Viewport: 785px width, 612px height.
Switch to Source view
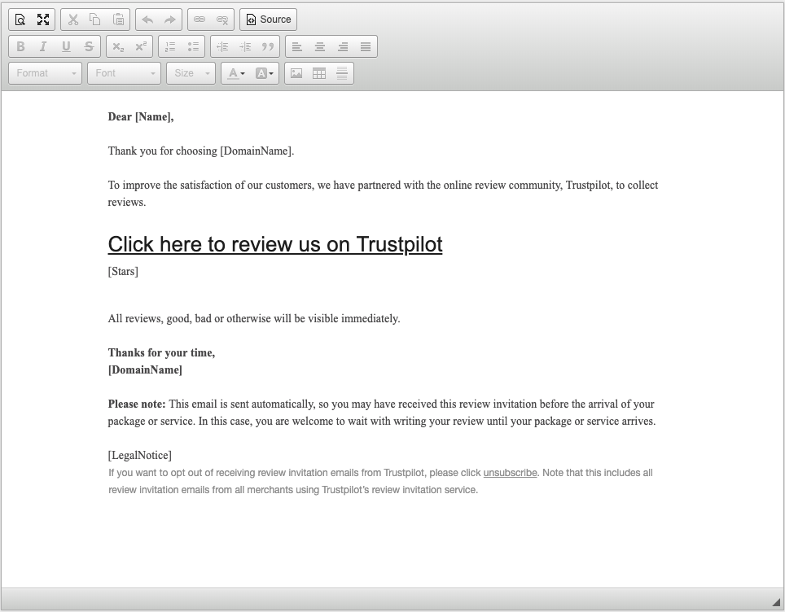pyautogui.click(x=269, y=20)
